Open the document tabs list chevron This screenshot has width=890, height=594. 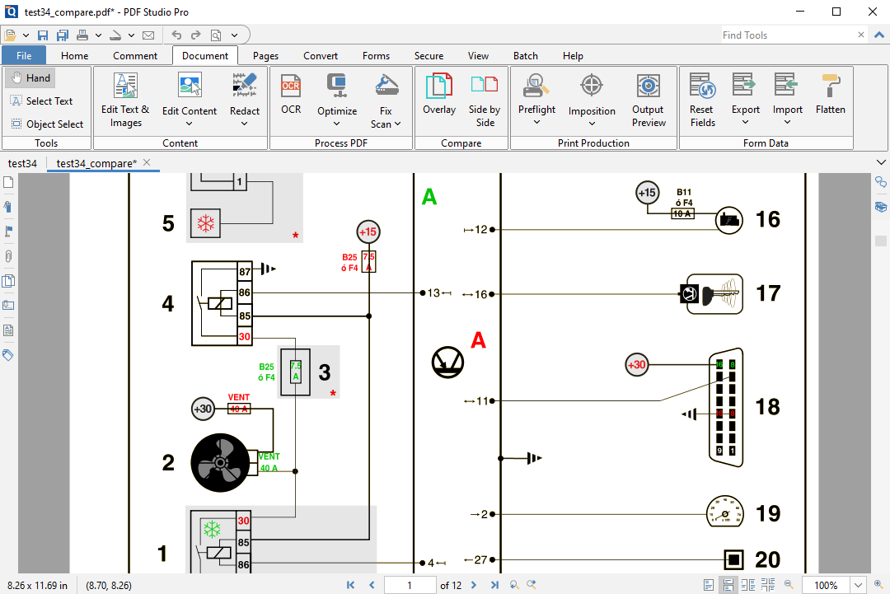(880, 163)
